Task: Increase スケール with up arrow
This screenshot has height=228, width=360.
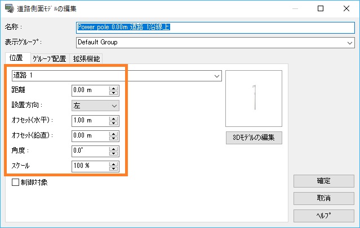Action: click(113, 164)
